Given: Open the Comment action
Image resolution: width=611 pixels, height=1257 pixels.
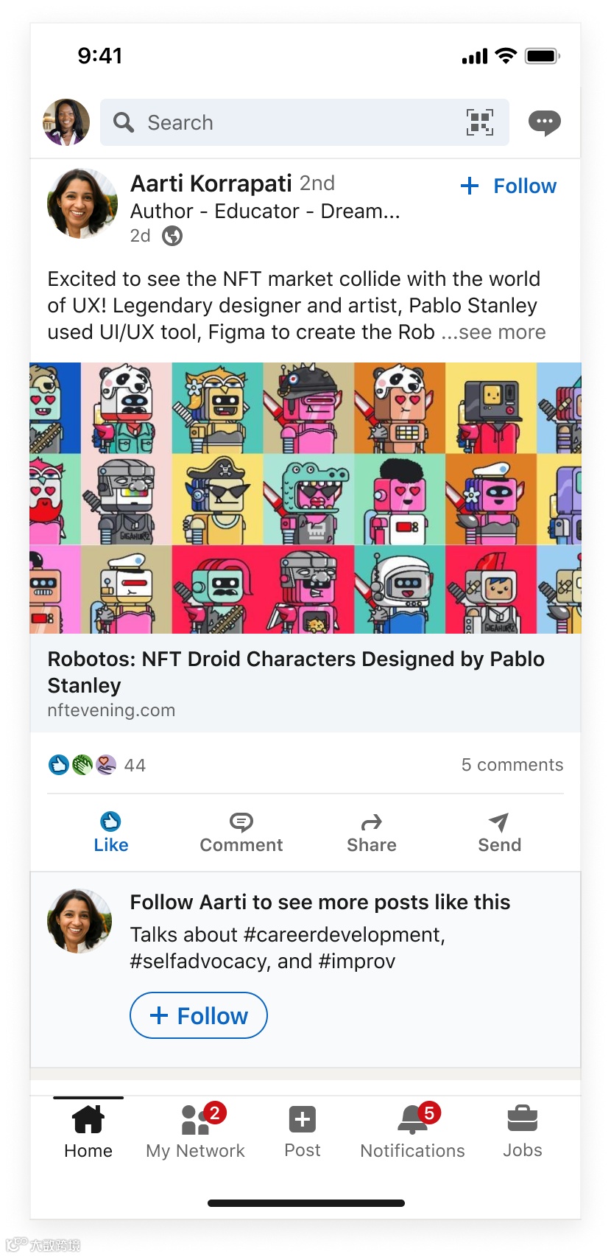Looking at the screenshot, I should pyautogui.click(x=241, y=833).
